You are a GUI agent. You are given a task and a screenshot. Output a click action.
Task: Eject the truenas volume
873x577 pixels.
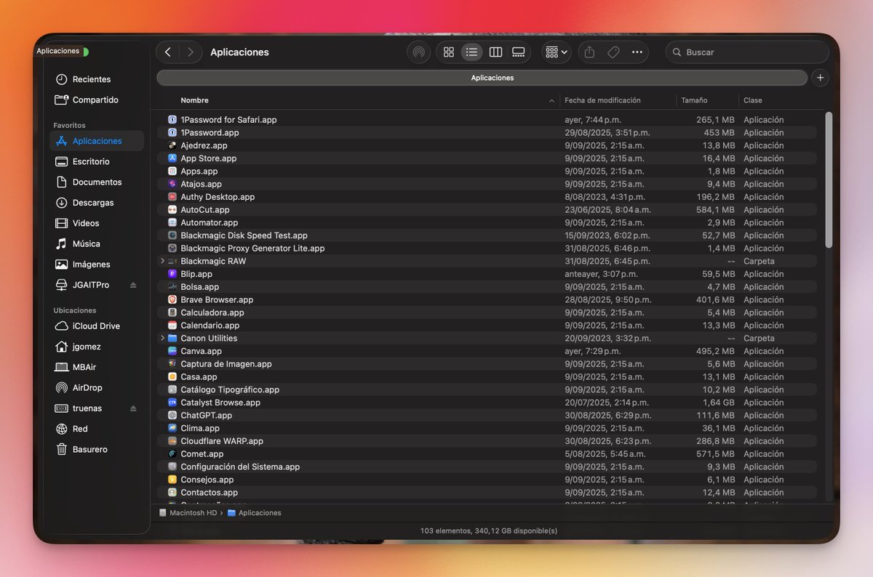pos(133,408)
